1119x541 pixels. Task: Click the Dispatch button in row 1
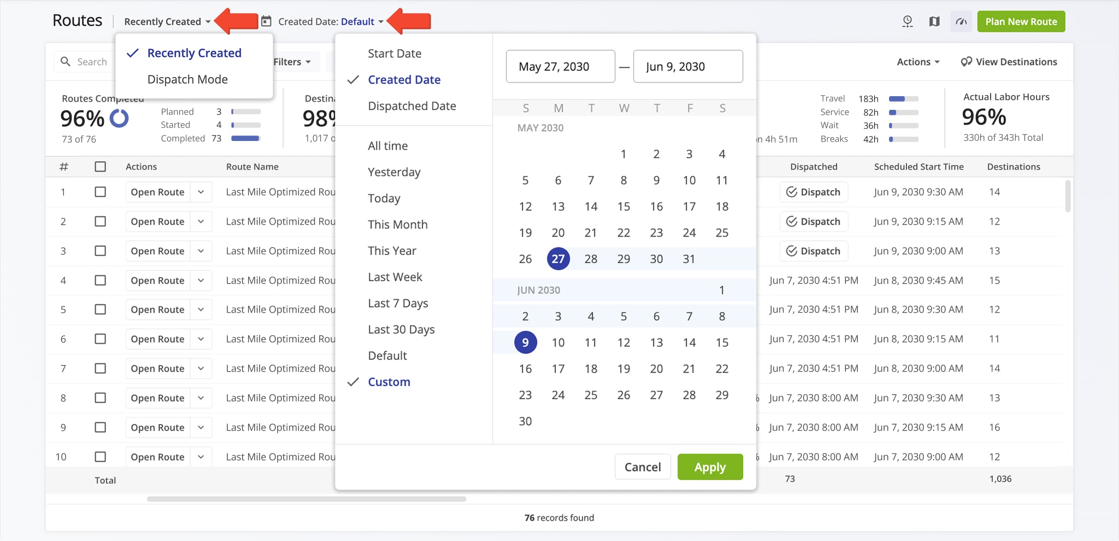814,192
